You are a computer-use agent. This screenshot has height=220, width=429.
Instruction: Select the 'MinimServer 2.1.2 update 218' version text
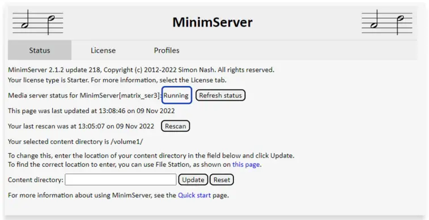(55, 70)
